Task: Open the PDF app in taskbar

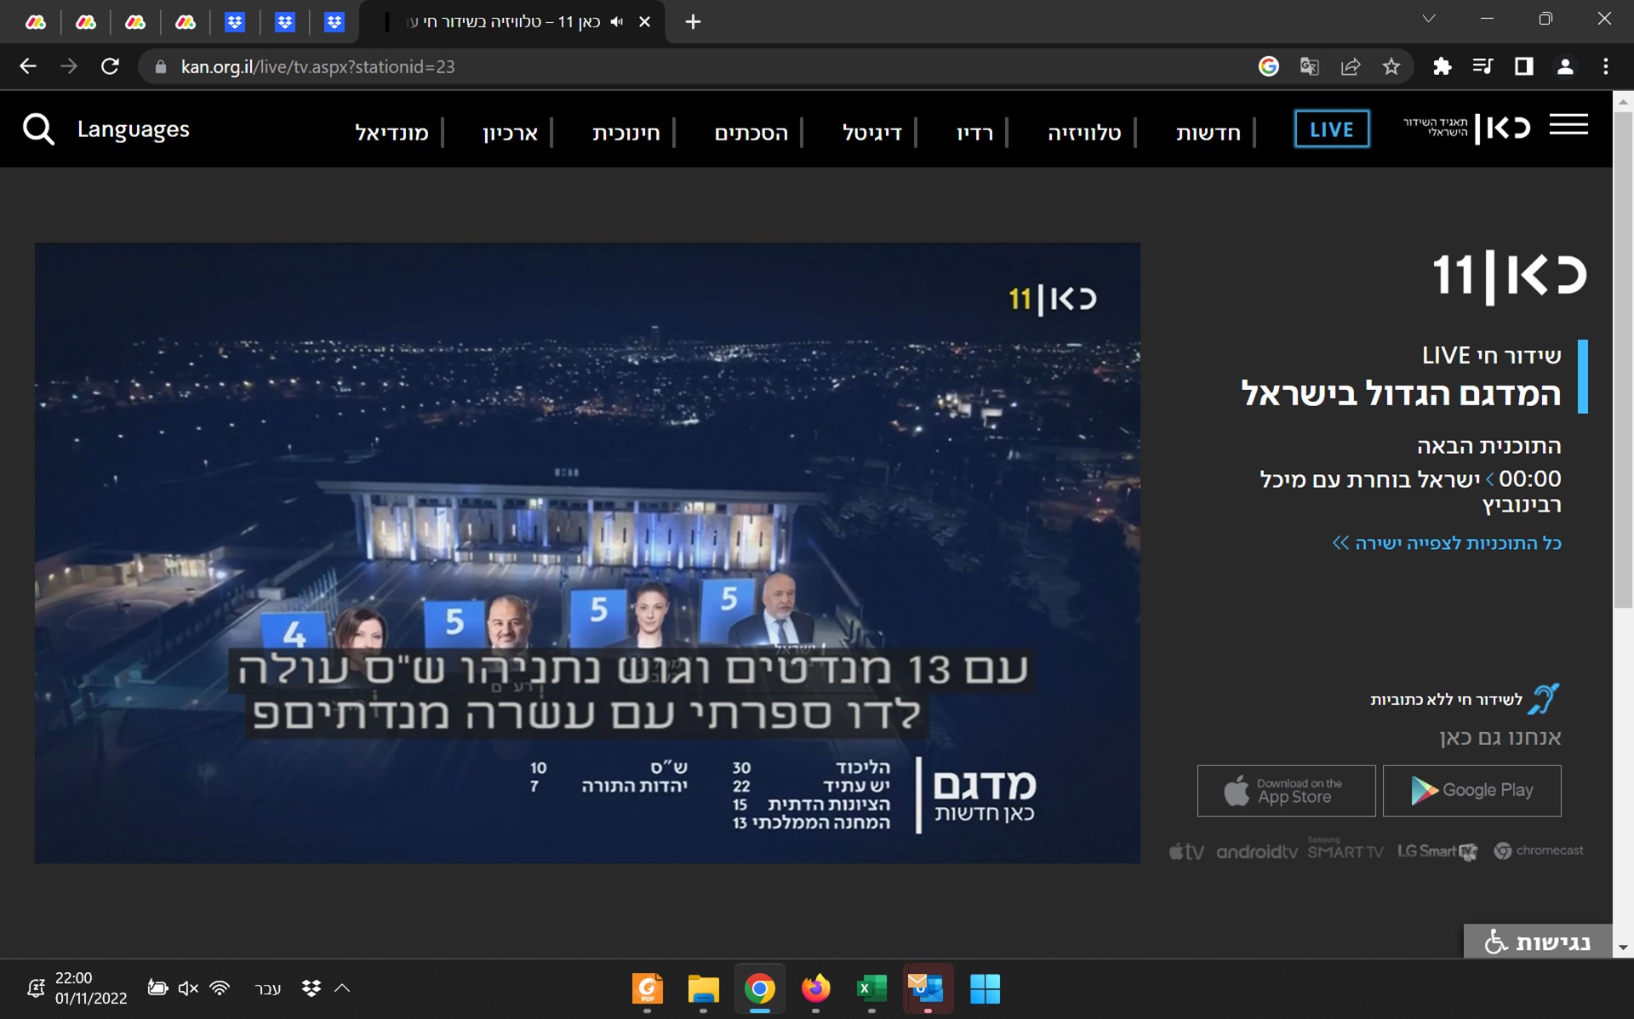Action: (x=648, y=989)
